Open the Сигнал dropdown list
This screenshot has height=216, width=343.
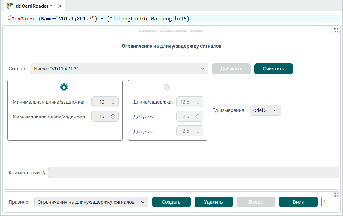point(203,69)
